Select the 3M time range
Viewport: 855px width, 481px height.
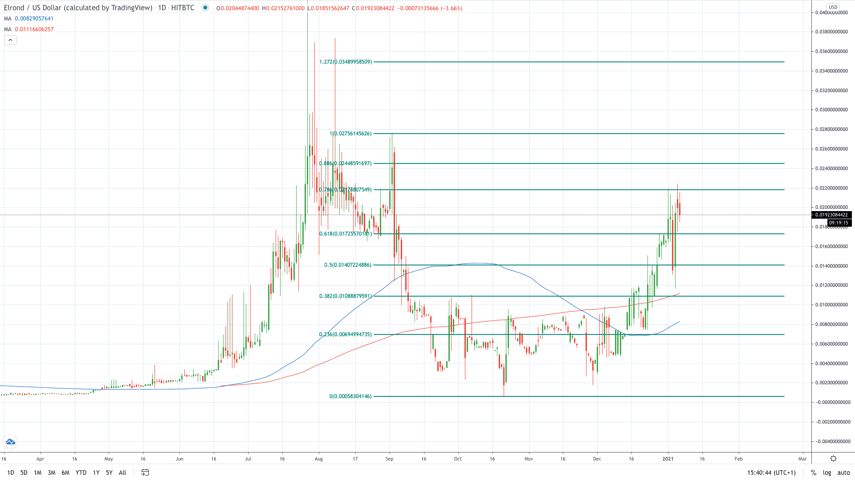coord(52,473)
